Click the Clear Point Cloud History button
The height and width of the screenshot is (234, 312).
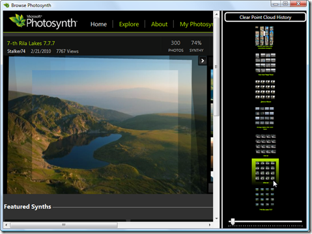point(265,17)
